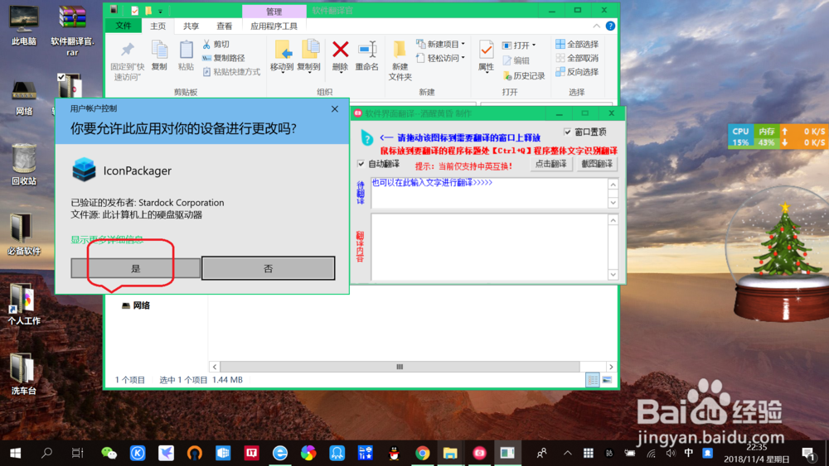
Task: Click the 截图翻译 button
Action: click(596, 164)
